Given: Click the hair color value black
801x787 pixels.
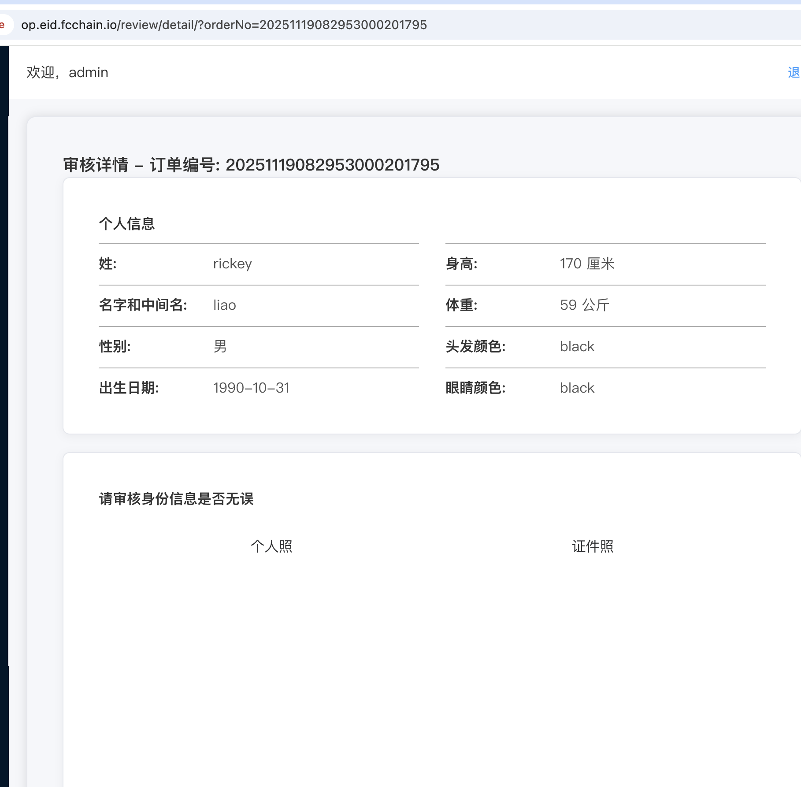Looking at the screenshot, I should tap(577, 346).
